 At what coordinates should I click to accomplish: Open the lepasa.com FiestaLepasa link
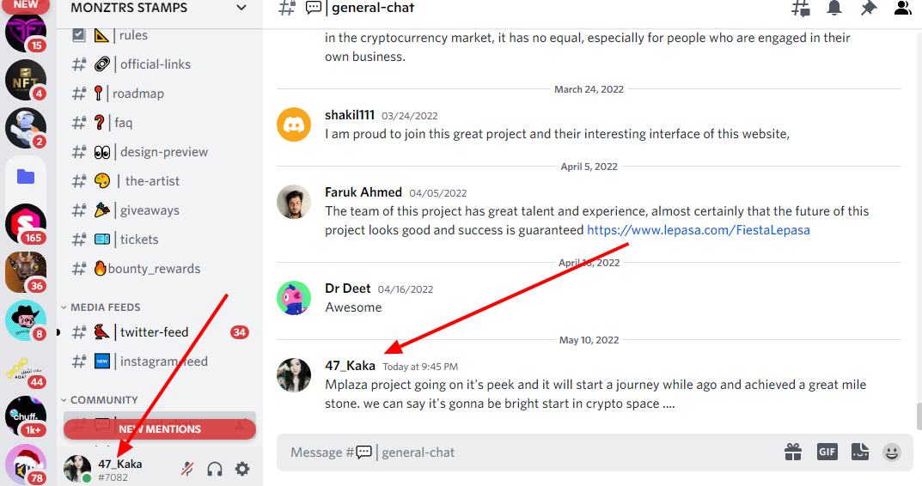699,230
